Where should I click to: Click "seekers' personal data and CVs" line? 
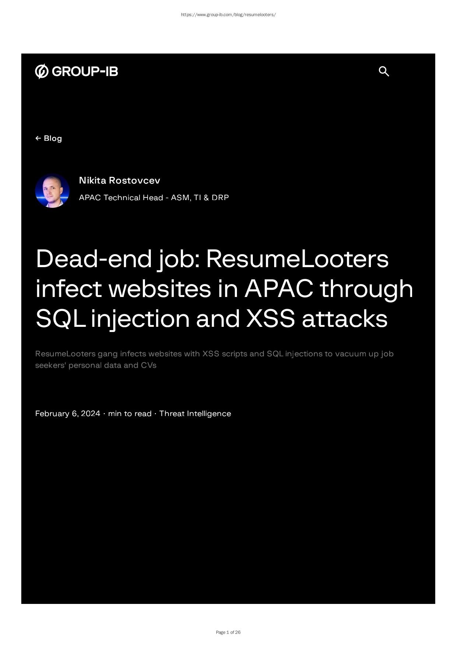(96, 365)
